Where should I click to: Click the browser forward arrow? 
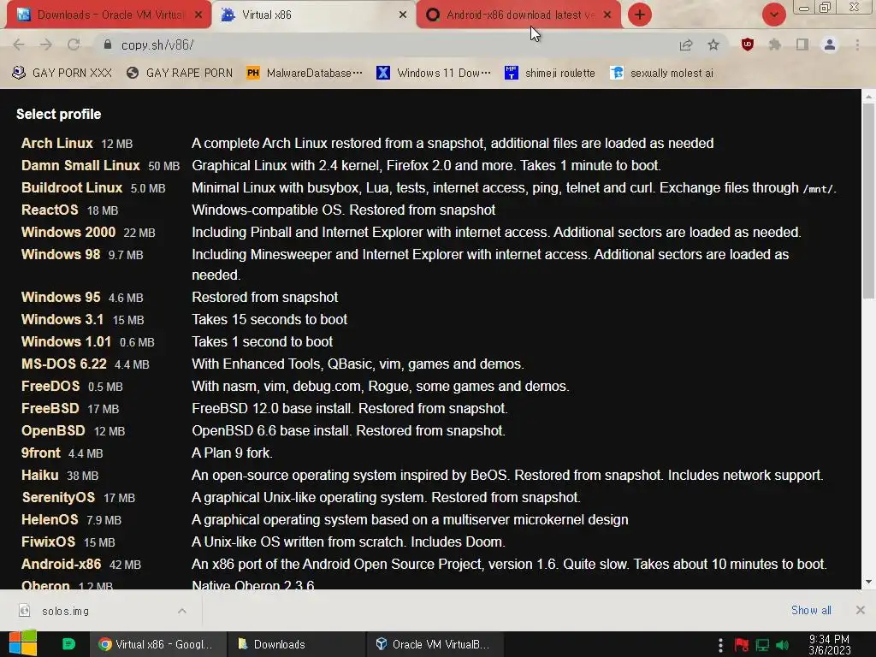click(x=46, y=44)
